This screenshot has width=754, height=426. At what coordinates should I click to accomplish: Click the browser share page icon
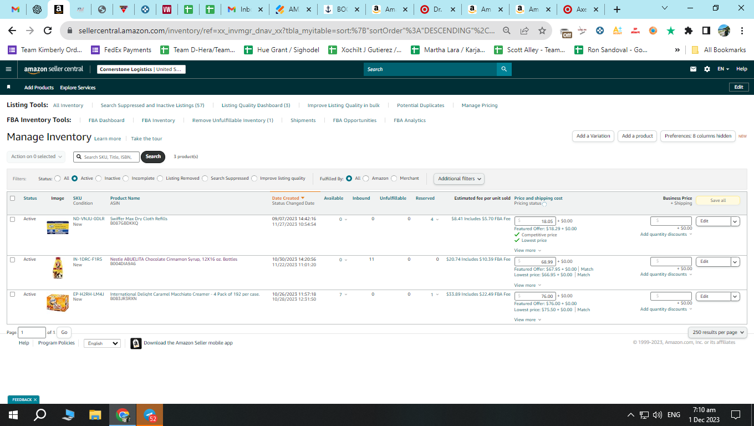click(x=524, y=31)
